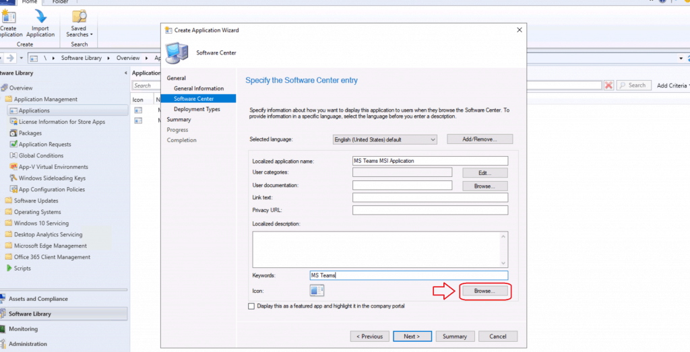Select the Global Conditions icon
690x352 pixels.
coord(13,155)
